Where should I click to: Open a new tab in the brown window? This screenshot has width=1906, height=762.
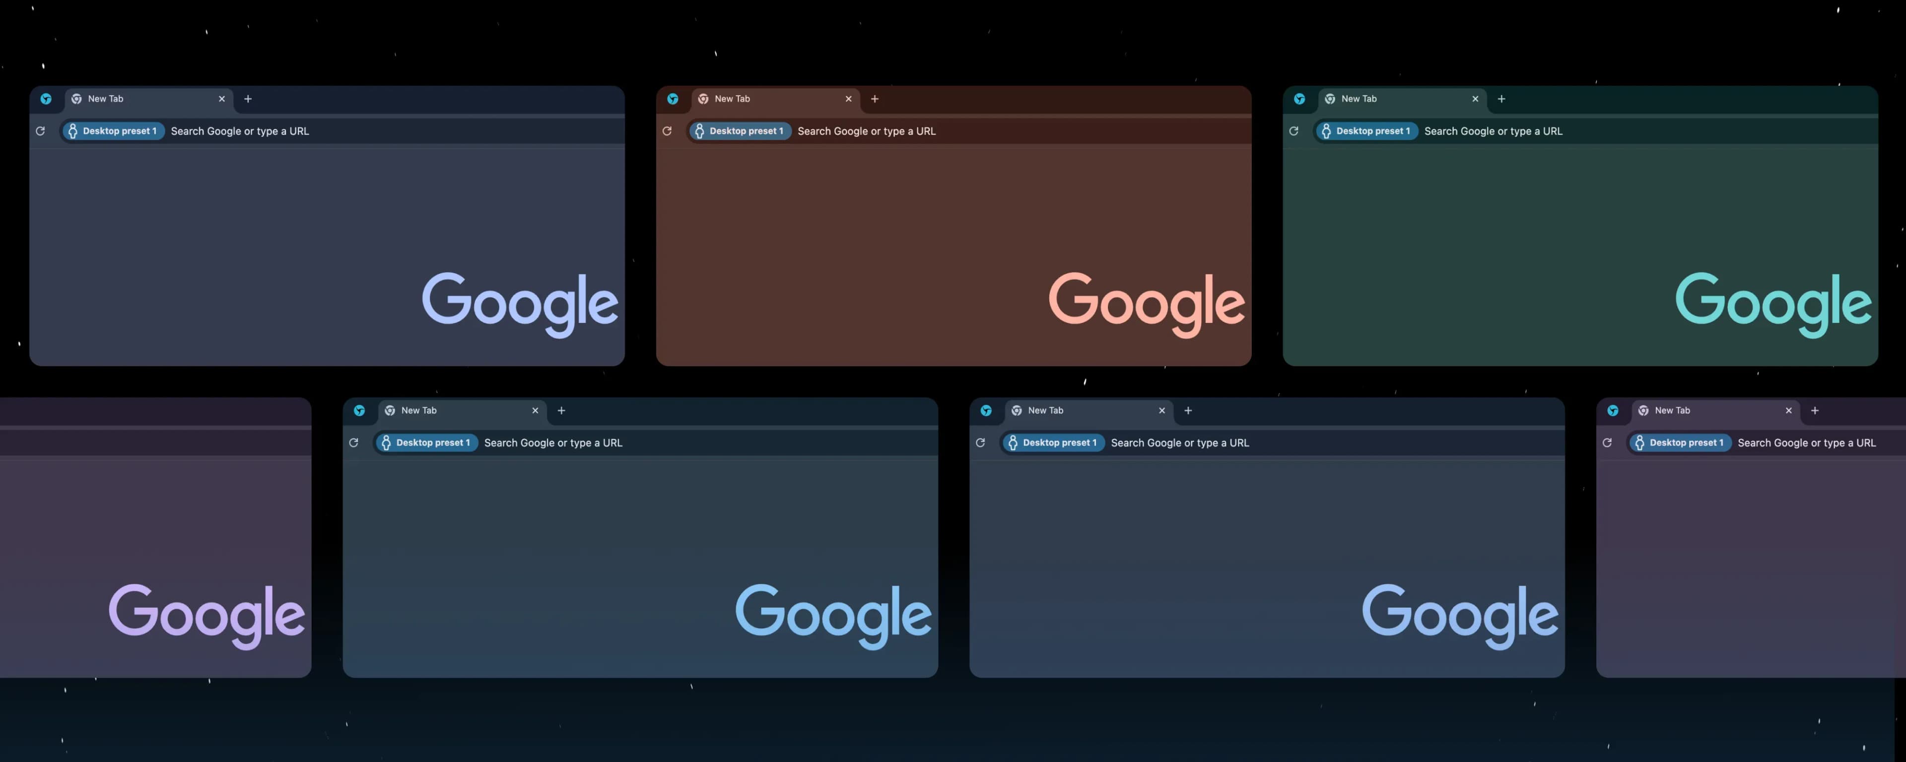tap(875, 98)
